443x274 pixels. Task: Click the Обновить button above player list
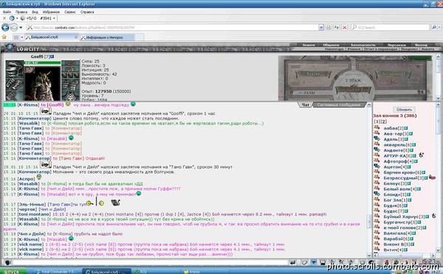click(404, 109)
